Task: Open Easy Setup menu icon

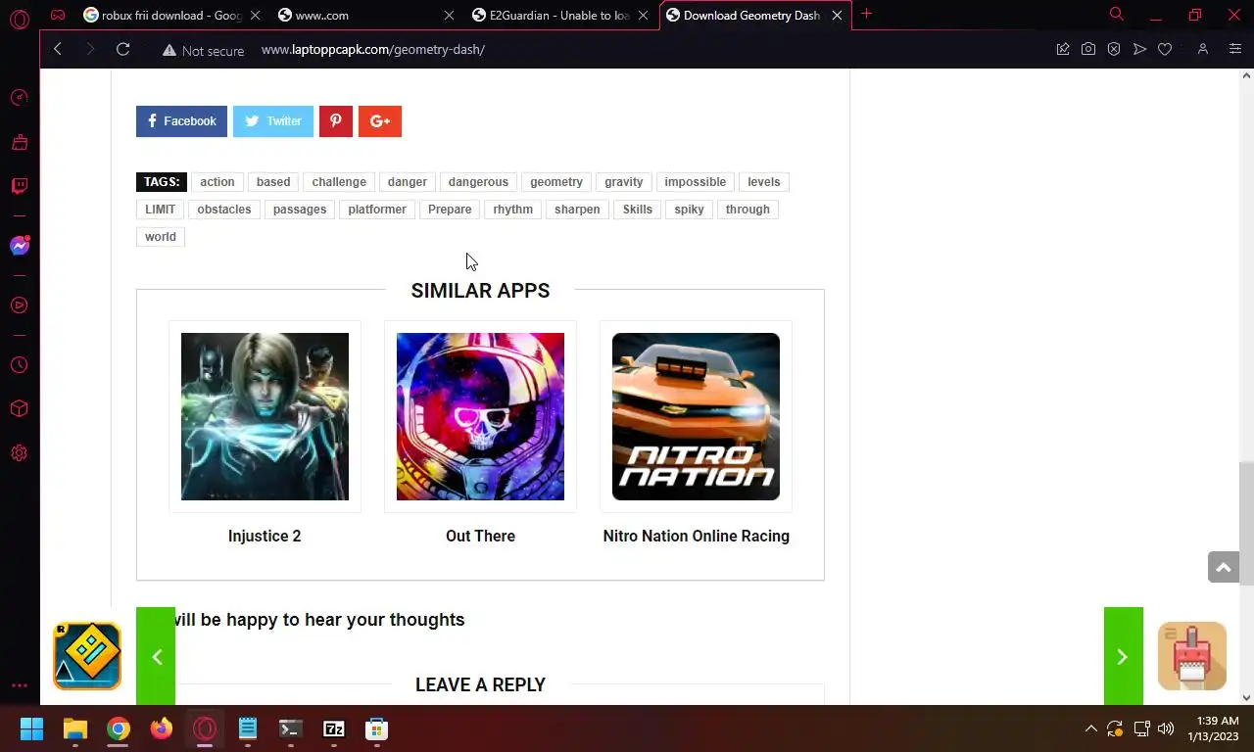Action: click(1235, 49)
